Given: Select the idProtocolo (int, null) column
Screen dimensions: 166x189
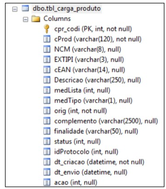Looking at the screenshot, I should 86,152.
